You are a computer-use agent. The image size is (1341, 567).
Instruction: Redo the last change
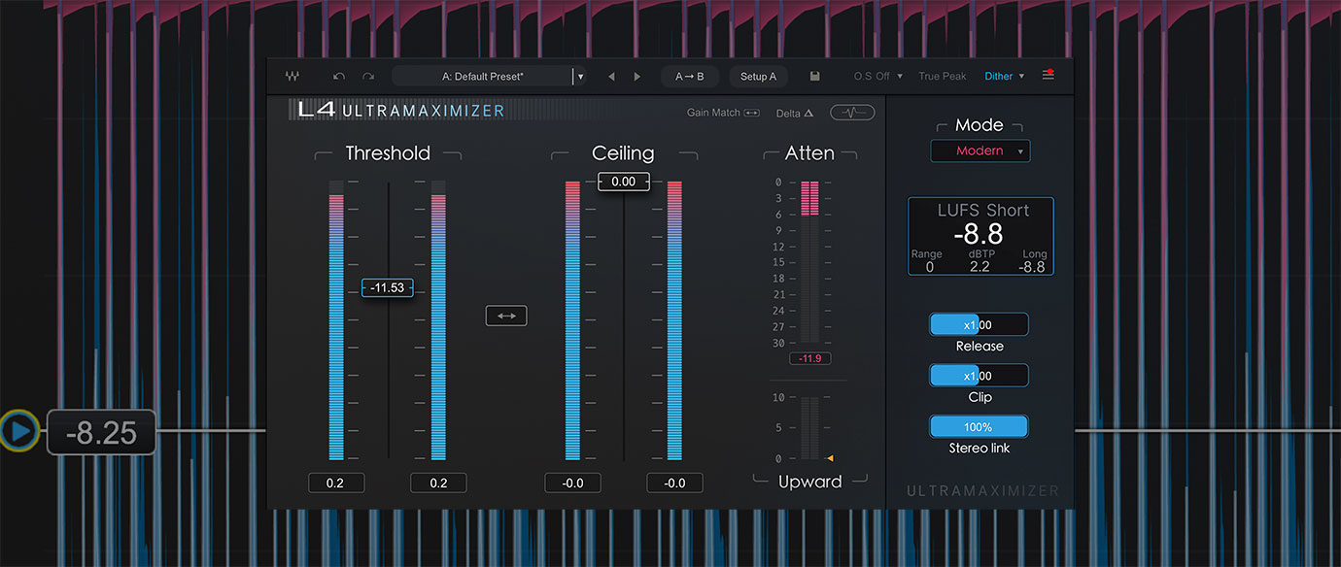pyautogui.click(x=366, y=76)
